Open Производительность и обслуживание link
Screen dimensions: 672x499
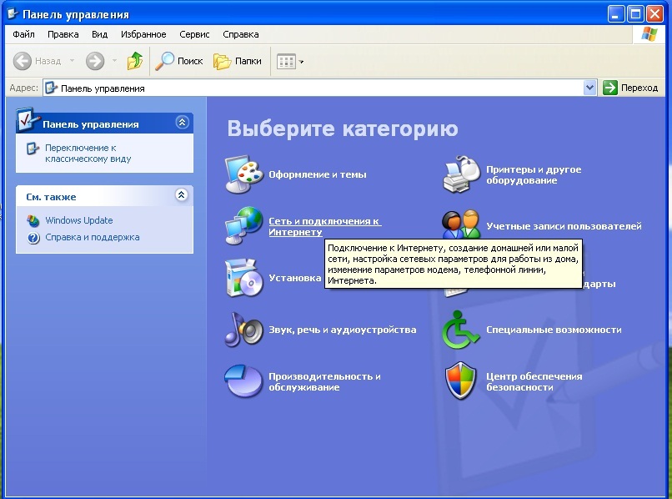[x=324, y=381]
